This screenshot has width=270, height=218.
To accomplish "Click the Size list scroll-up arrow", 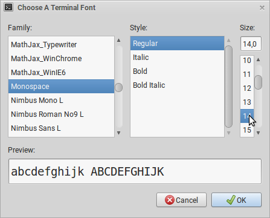I will click(x=259, y=60).
